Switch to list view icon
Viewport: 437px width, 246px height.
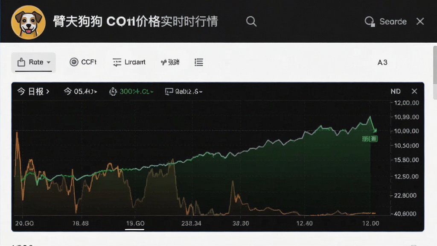pos(199,62)
